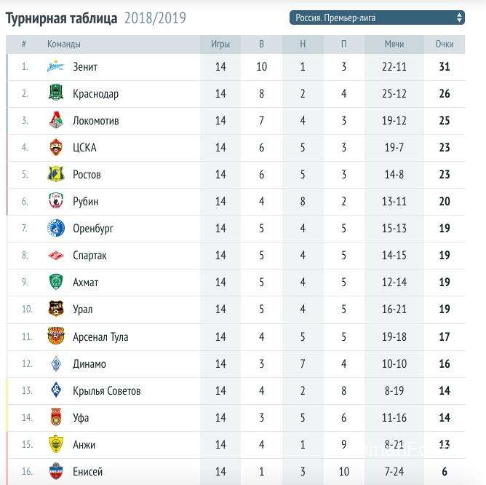Click the Ростов team crest
486x485 pixels.
pos(56,174)
